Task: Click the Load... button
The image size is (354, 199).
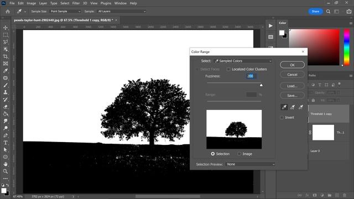Action: pyautogui.click(x=292, y=86)
